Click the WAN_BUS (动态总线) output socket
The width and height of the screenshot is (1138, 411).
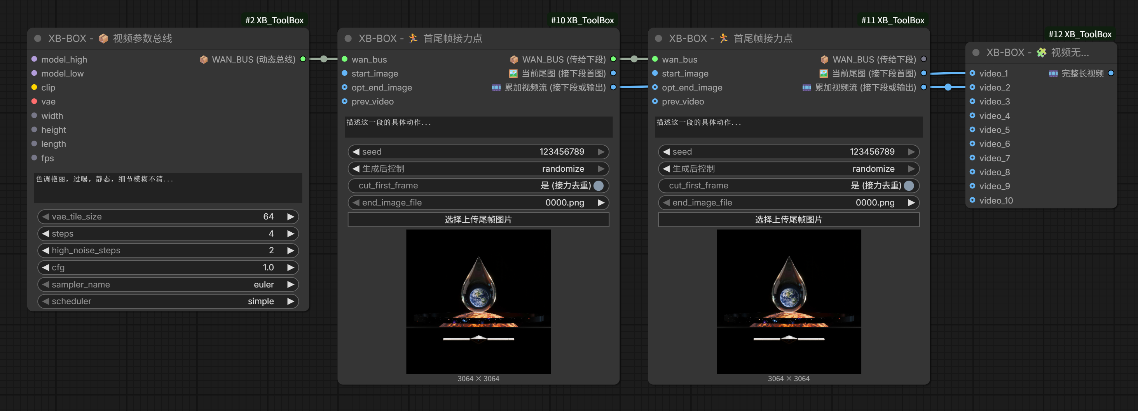(303, 59)
